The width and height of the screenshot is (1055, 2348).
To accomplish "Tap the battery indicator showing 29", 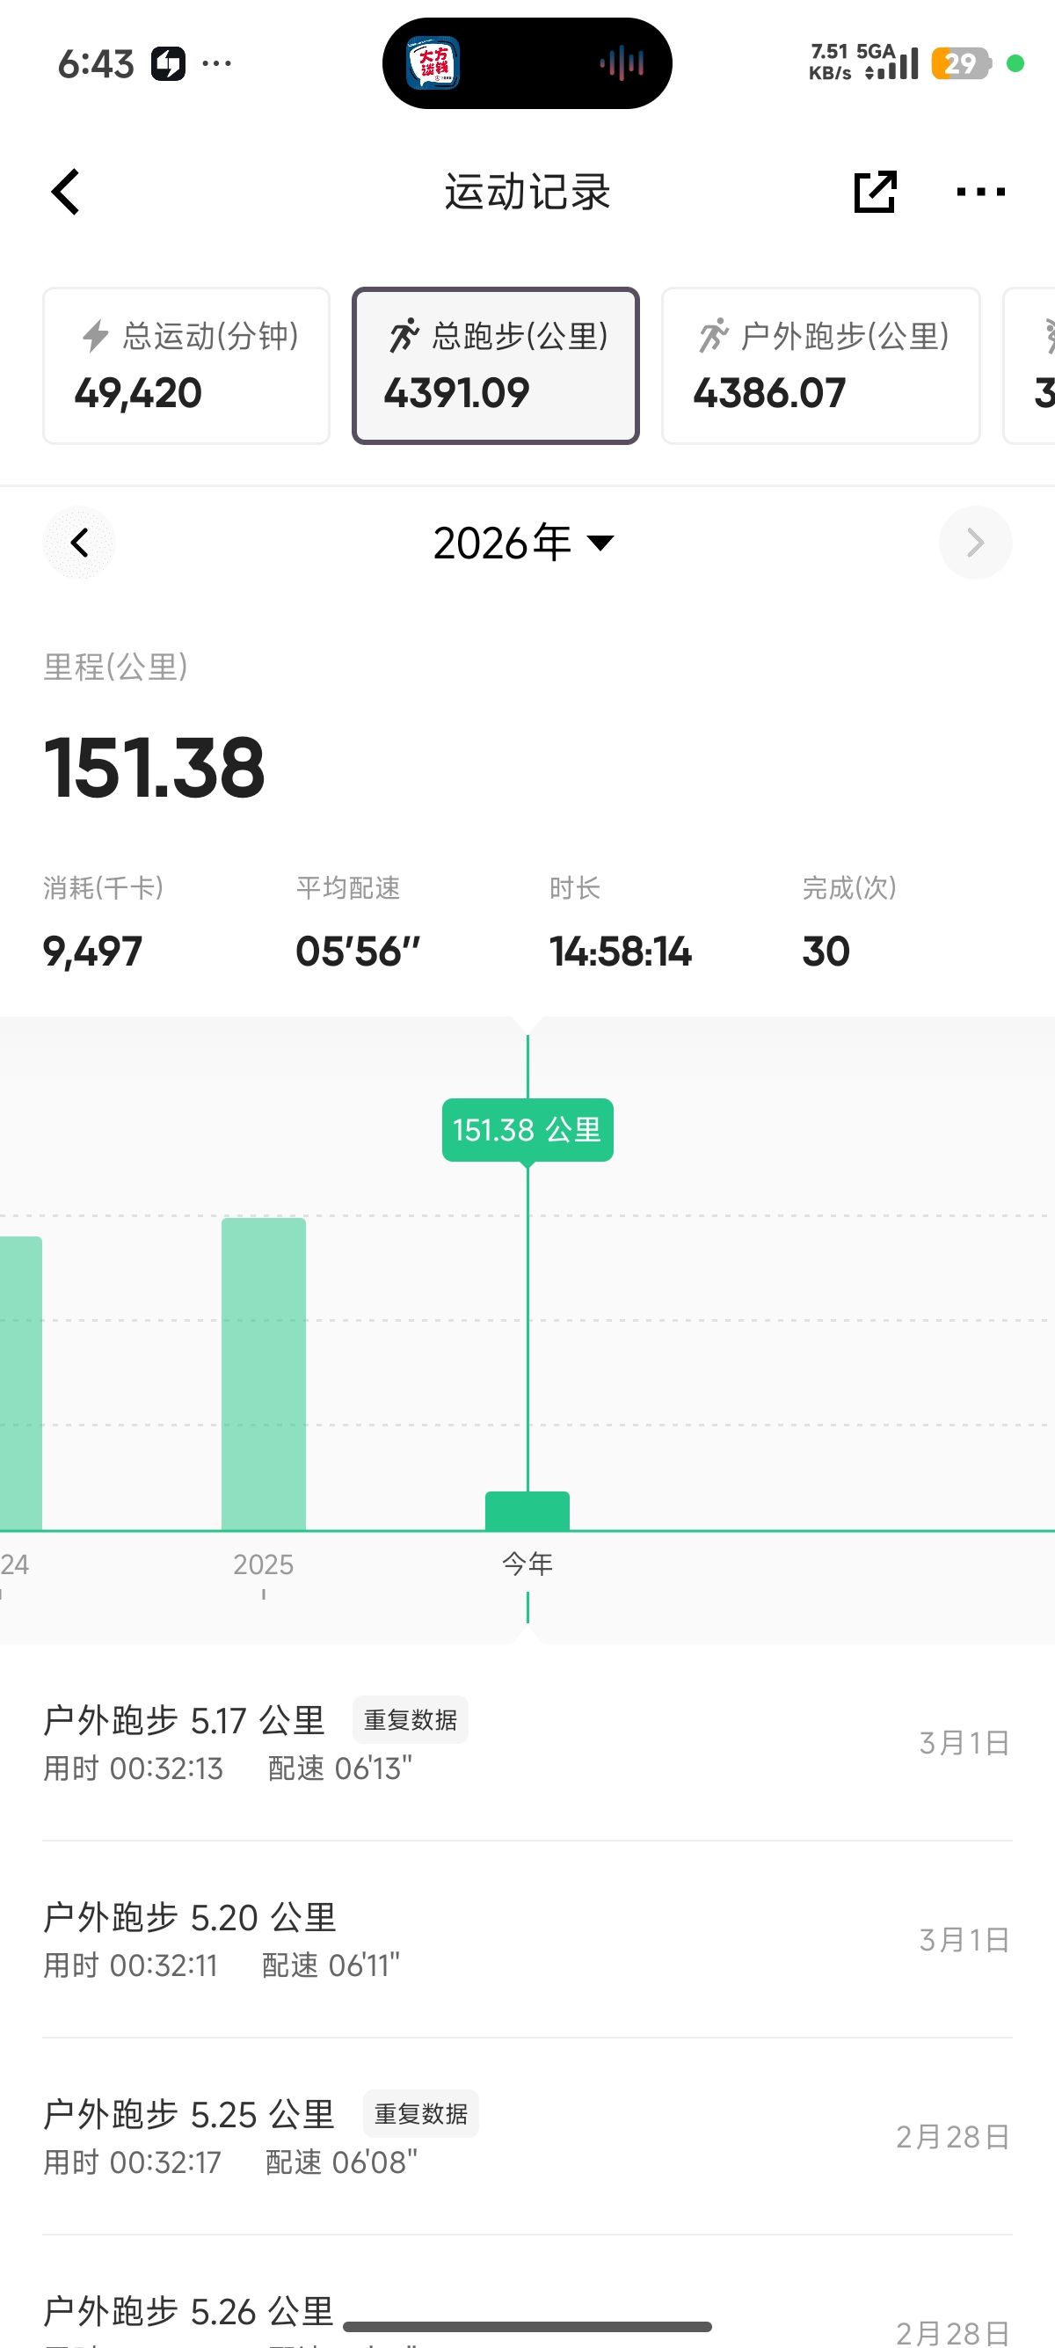I will (x=961, y=64).
